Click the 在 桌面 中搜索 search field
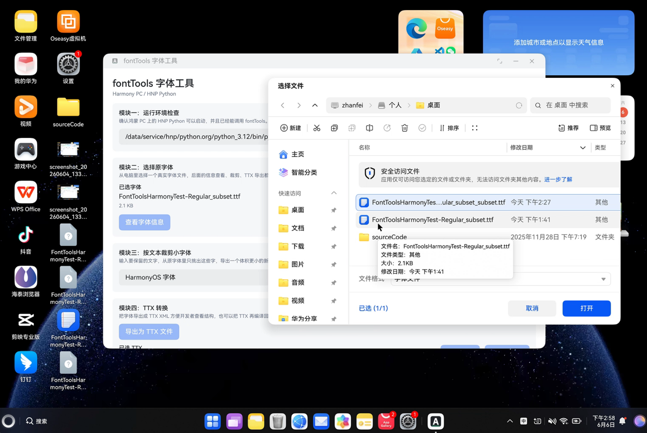Viewport: 647px width, 433px height. point(570,105)
